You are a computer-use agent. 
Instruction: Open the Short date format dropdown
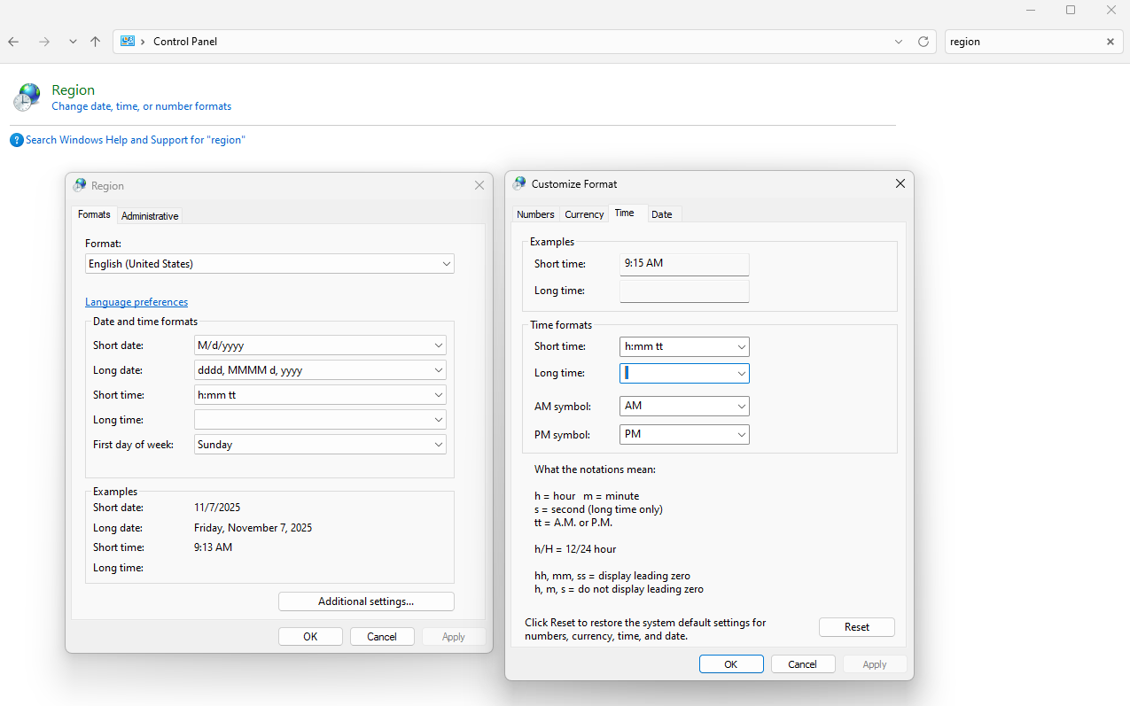(439, 345)
